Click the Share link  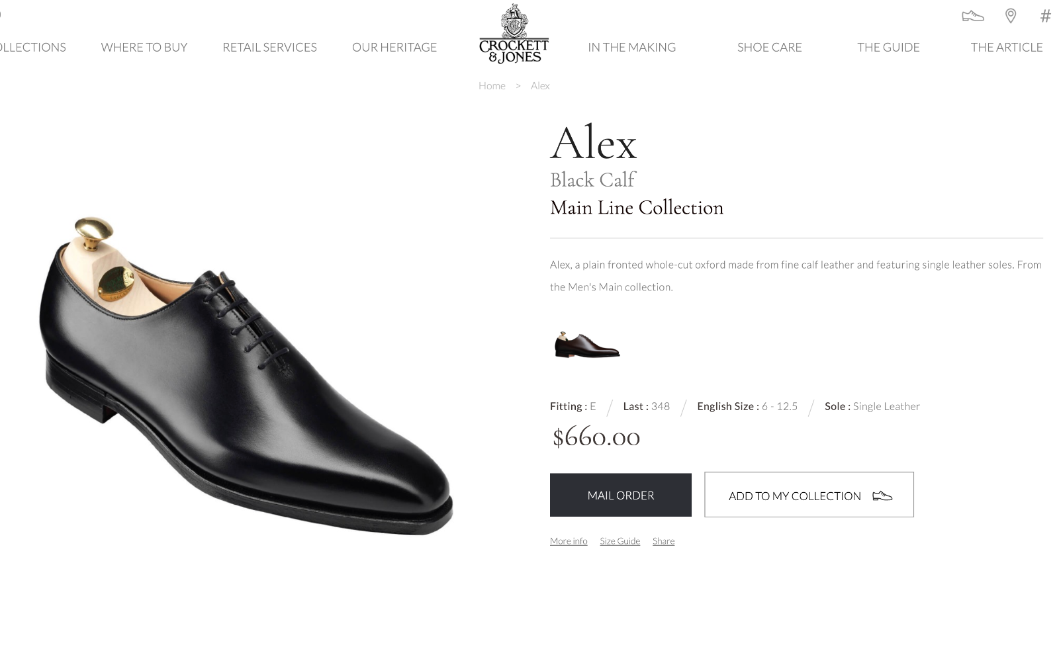point(663,541)
